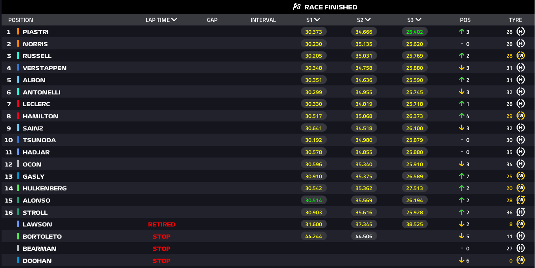The image size is (535, 268).
Task: Click Doohan's medium tyre icon
Action: [521, 261]
